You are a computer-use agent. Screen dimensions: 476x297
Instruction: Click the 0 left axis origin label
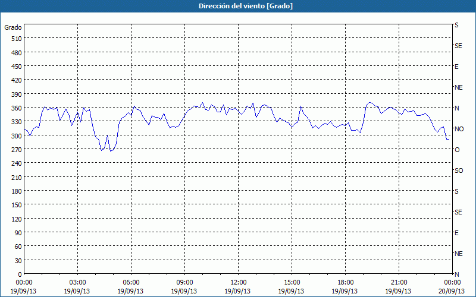pyautogui.click(x=20, y=274)
